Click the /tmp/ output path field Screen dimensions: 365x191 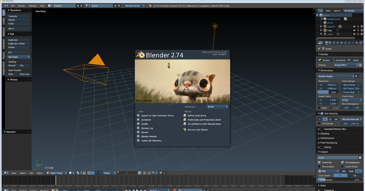coord(338,157)
